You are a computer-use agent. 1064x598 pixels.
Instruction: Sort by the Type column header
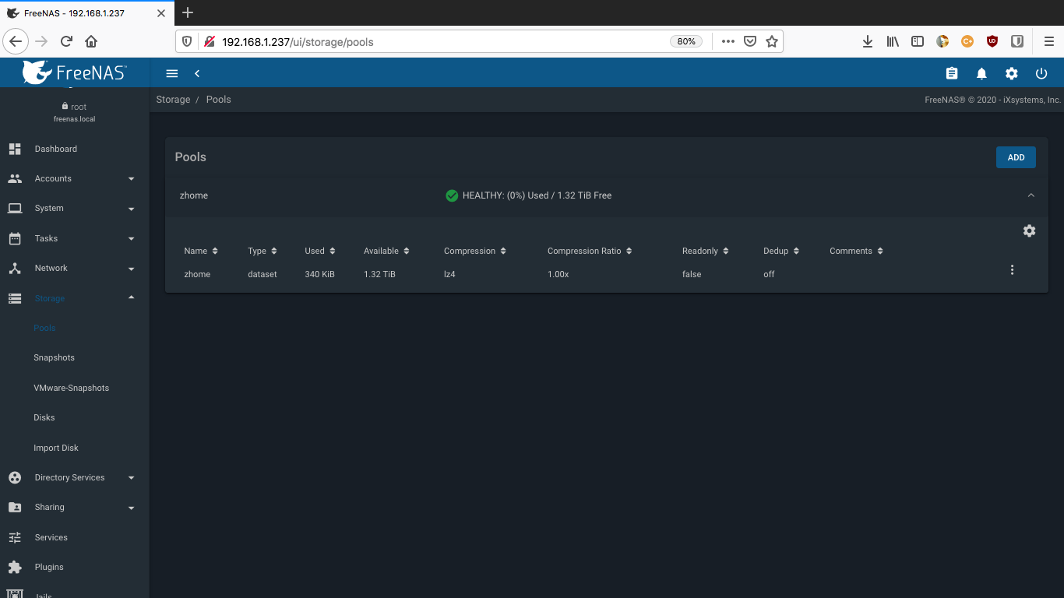coord(262,251)
